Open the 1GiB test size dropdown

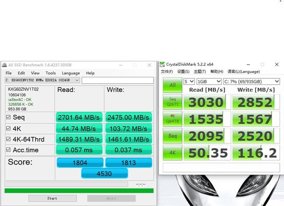(209, 82)
